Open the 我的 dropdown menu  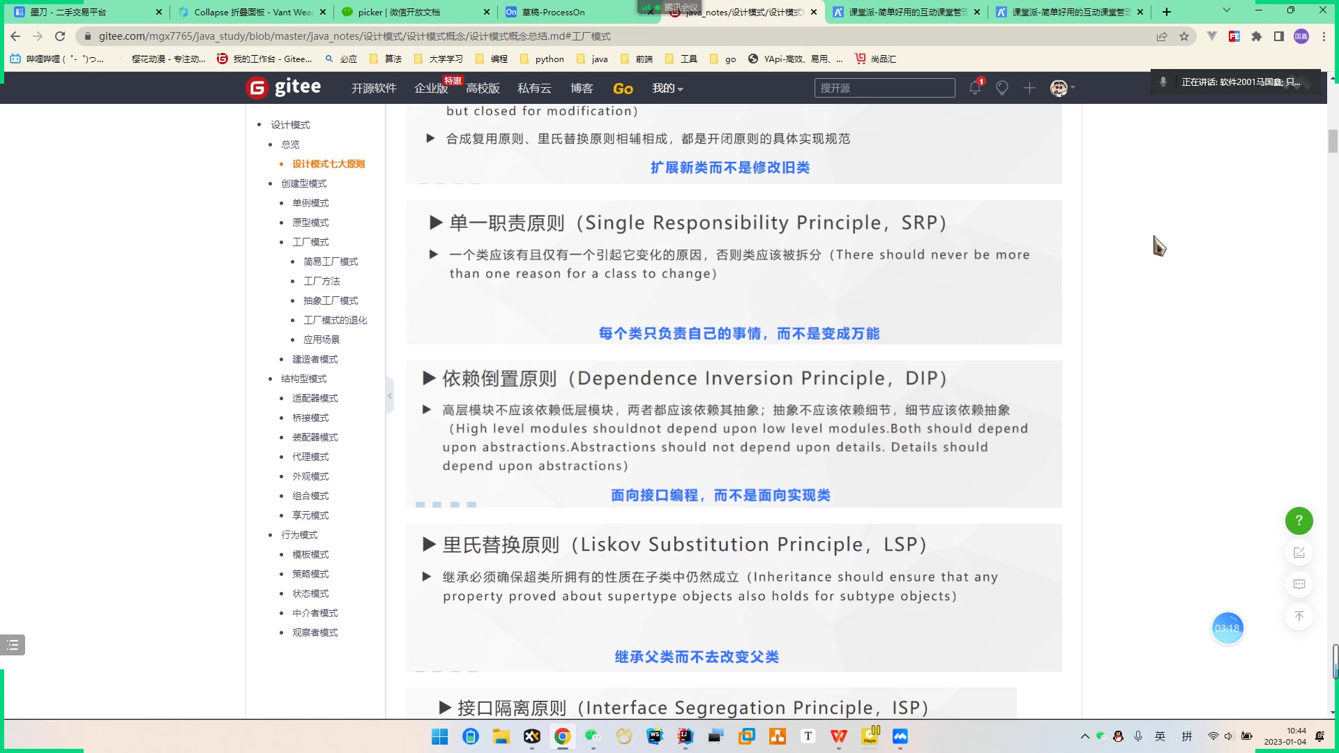click(x=667, y=89)
